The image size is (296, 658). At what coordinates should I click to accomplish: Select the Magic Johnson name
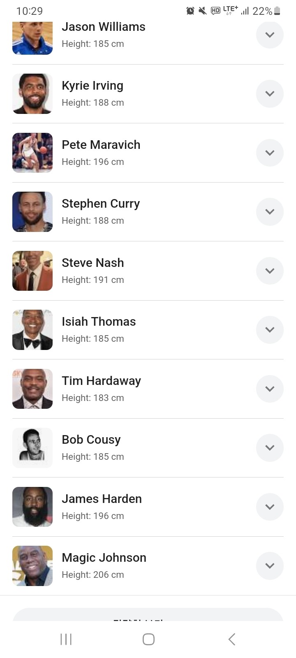[104, 558]
